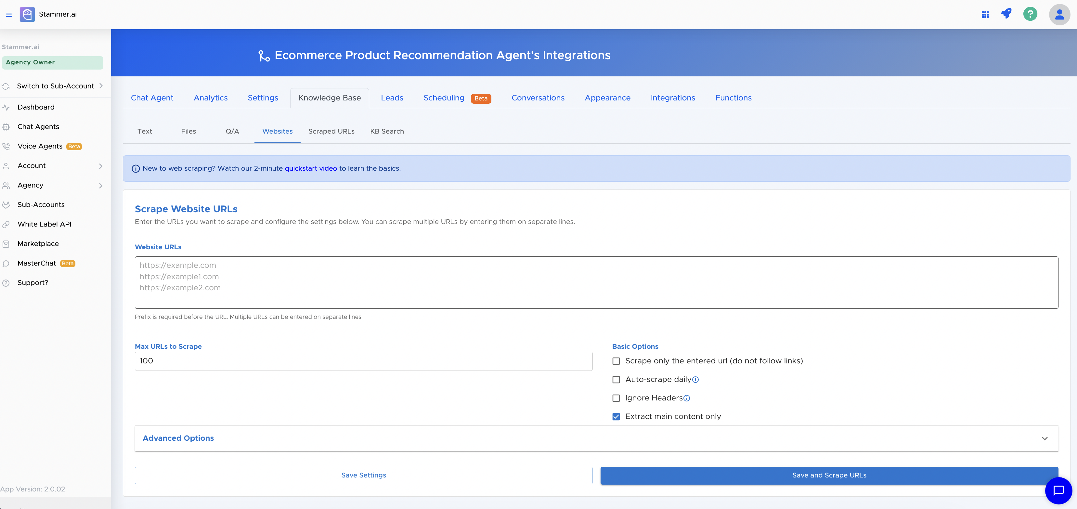Click the rocket icon in the header
Viewport: 1077px width, 509px height.
(1007, 14)
